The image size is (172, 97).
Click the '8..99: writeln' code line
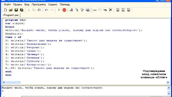click(x=50, y=68)
